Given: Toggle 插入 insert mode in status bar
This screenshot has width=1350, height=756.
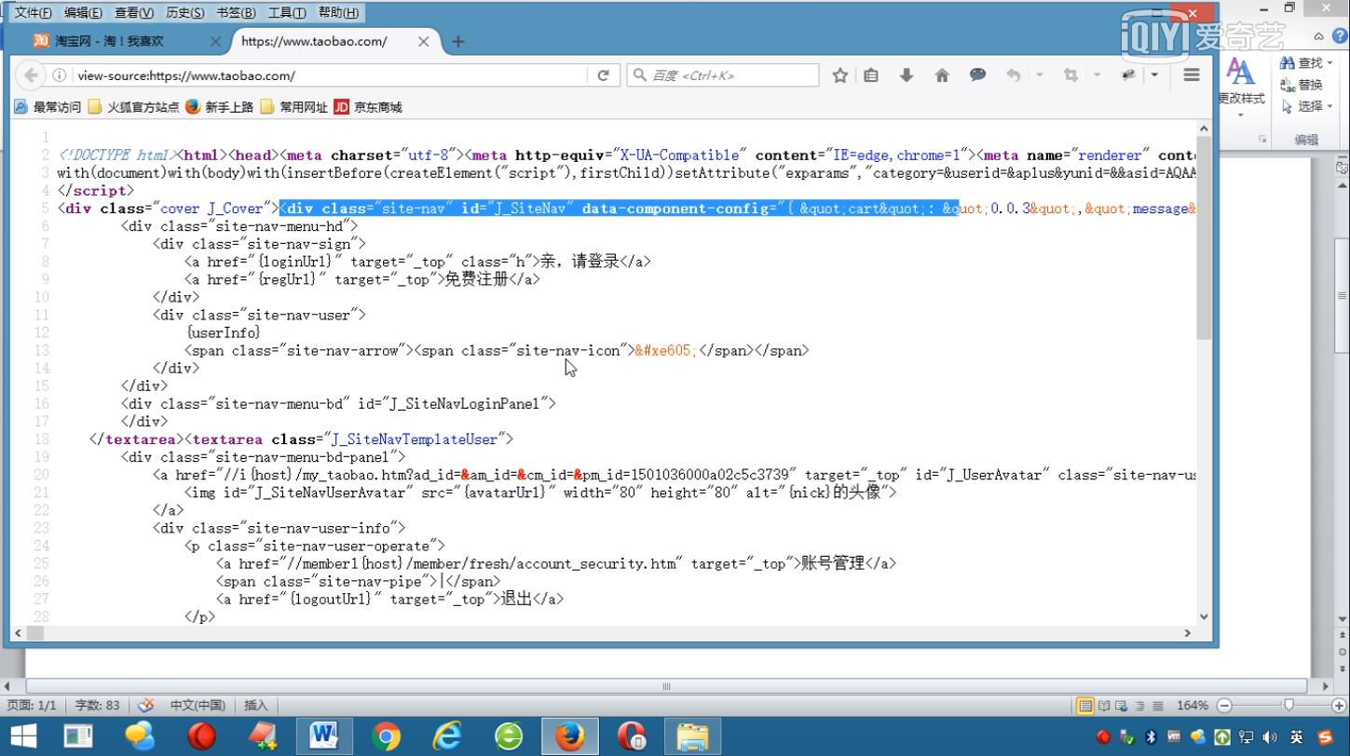Looking at the screenshot, I should pyautogui.click(x=255, y=706).
